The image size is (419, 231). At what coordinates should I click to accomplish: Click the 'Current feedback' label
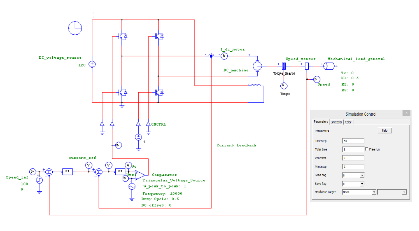point(237,145)
